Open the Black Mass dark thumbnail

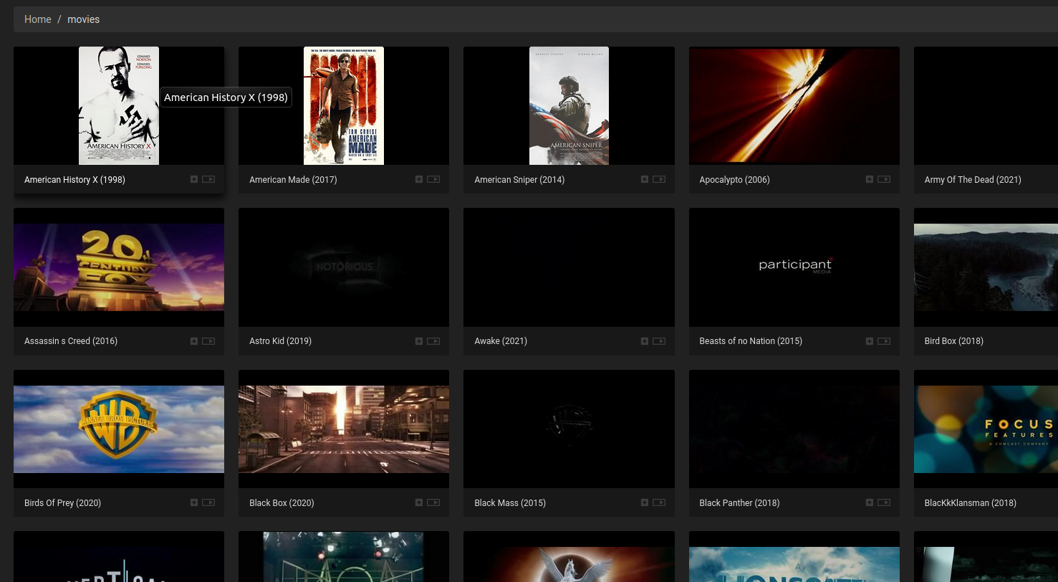(x=569, y=429)
